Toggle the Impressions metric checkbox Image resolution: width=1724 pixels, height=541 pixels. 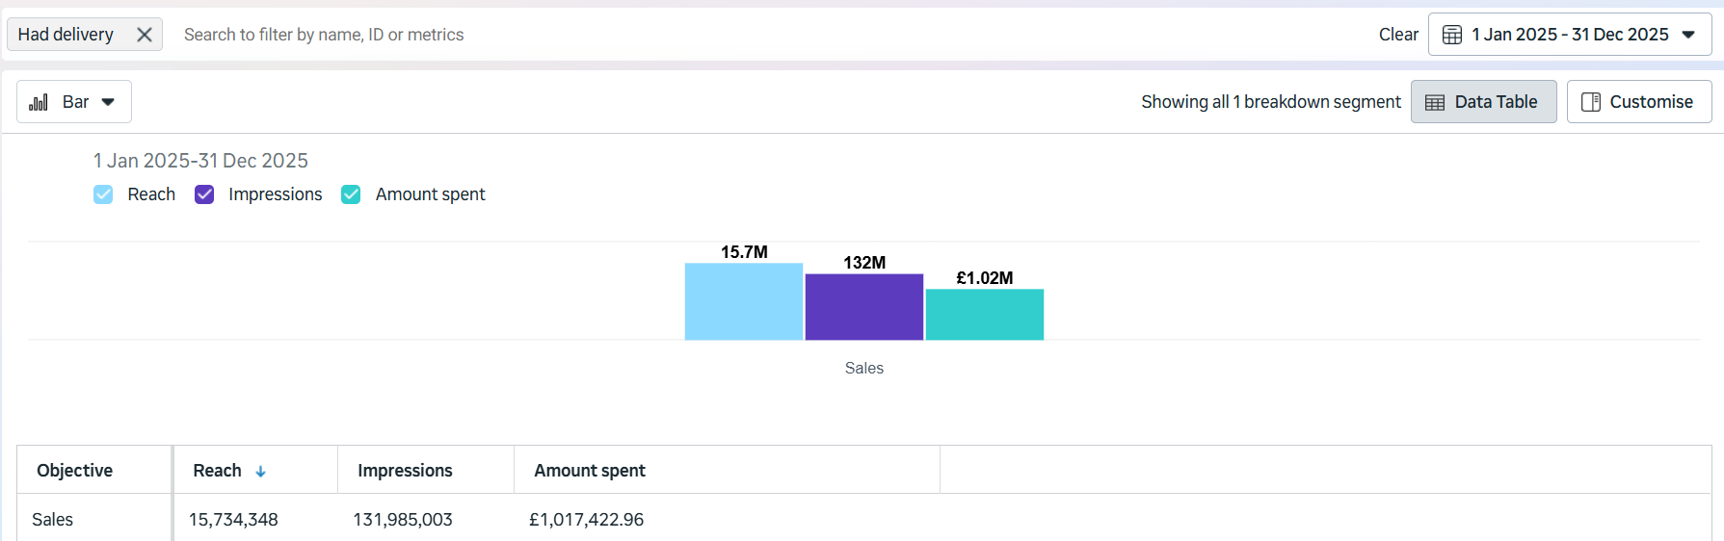[204, 194]
